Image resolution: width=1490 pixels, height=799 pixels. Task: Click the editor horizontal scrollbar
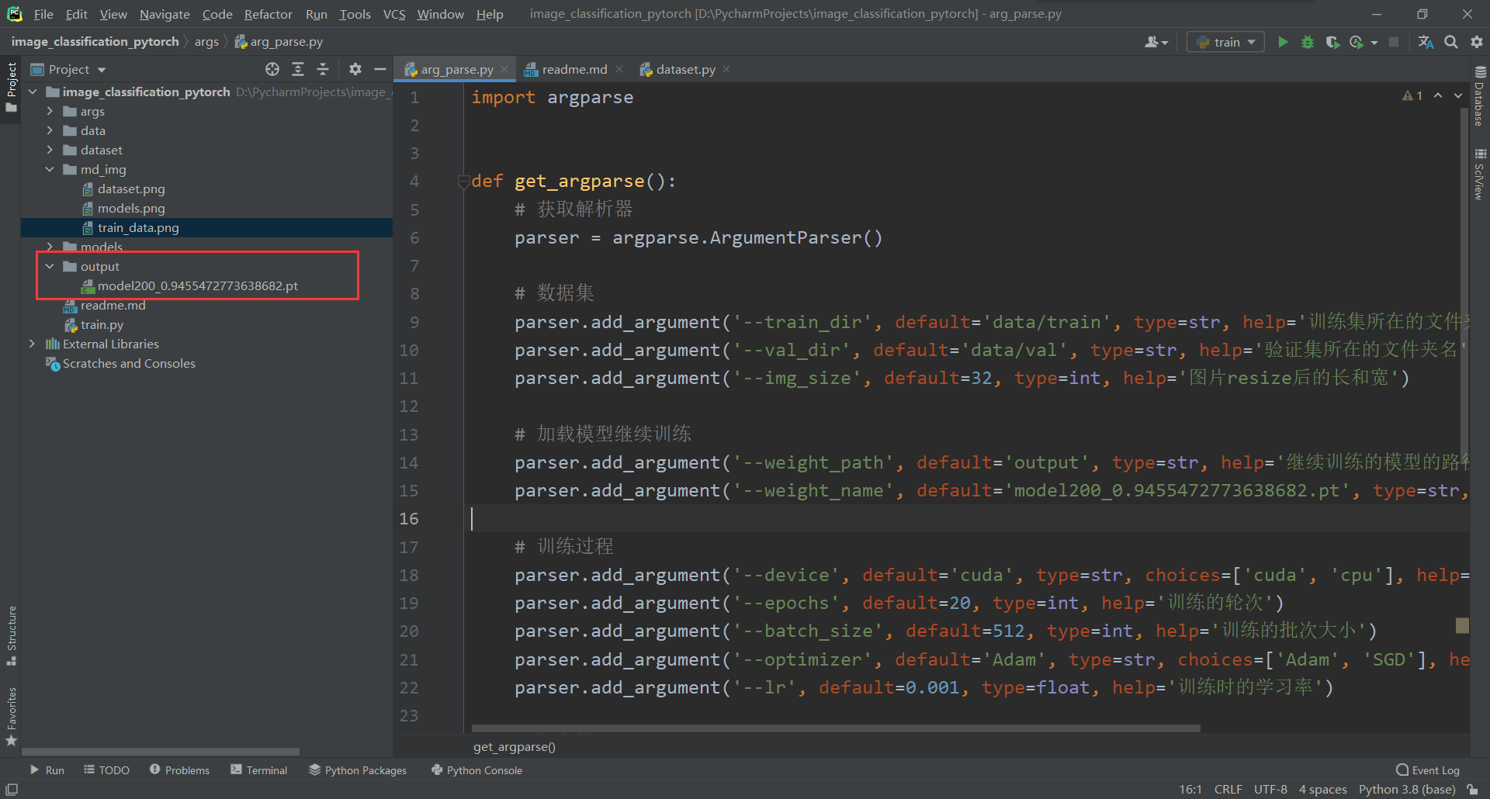pyautogui.click(x=836, y=728)
